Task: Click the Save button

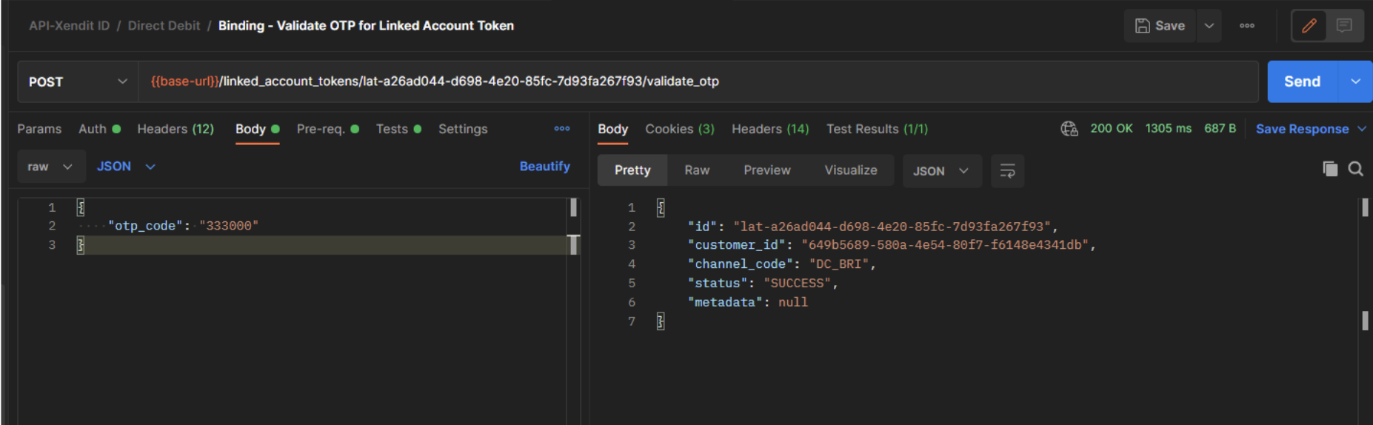Action: (x=1160, y=26)
